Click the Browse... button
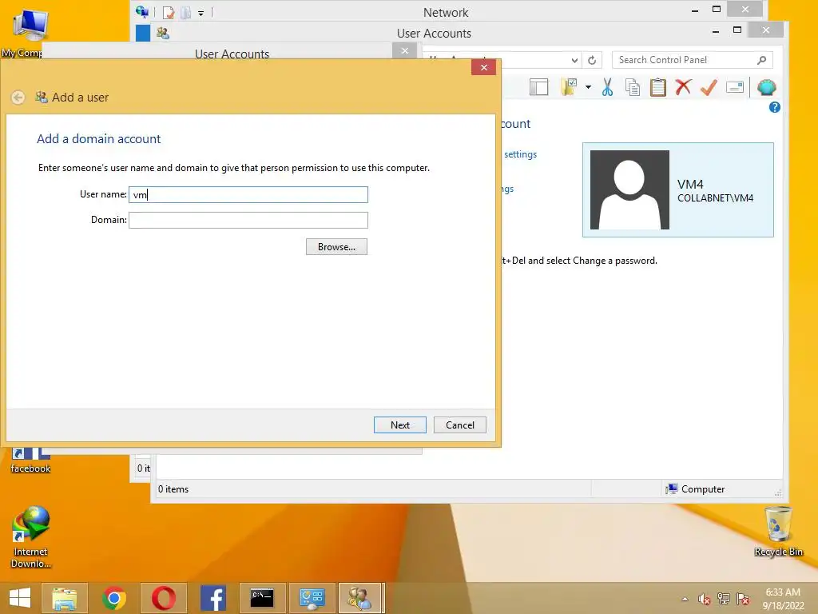This screenshot has width=818, height=614. pos(336,247)
